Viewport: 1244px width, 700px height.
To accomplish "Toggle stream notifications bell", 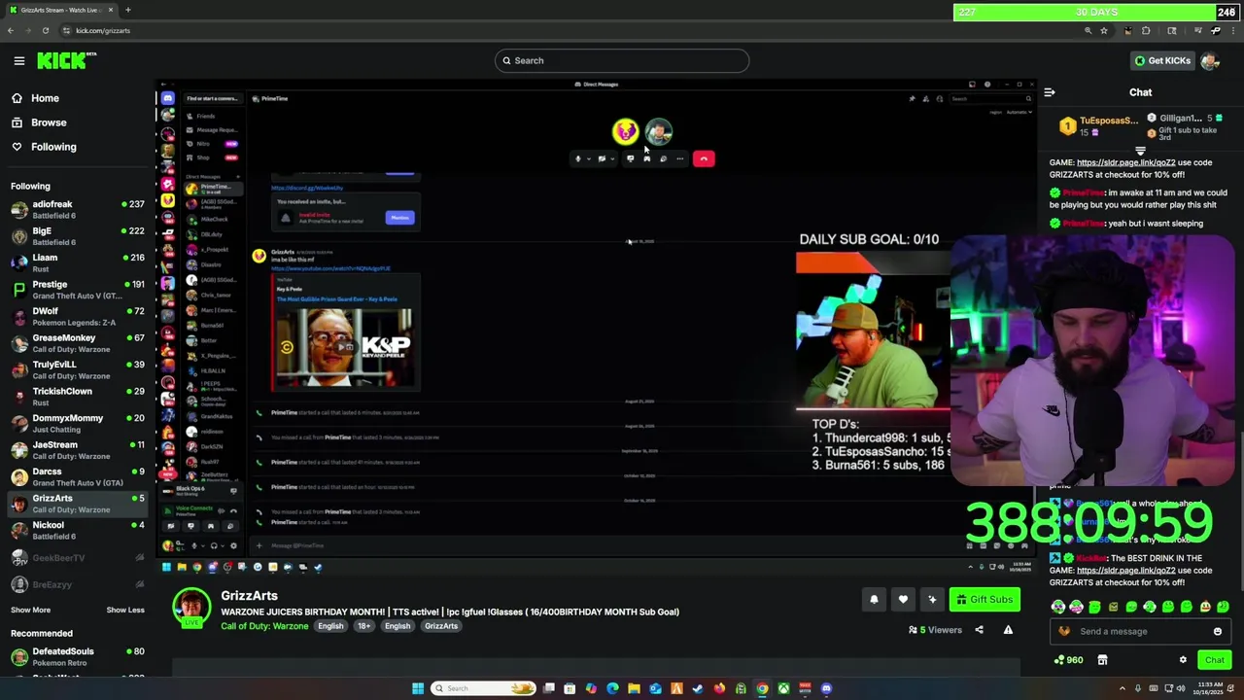I will (874, 600).
